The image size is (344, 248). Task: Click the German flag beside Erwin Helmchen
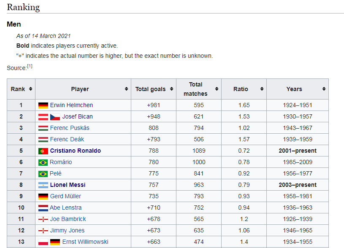(x=43, y=105)
